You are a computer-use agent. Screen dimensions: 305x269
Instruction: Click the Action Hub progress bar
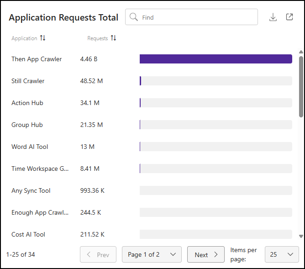point(216,103)
